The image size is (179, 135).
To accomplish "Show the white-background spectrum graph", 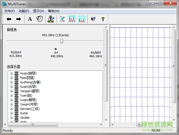I will (72, 19).
